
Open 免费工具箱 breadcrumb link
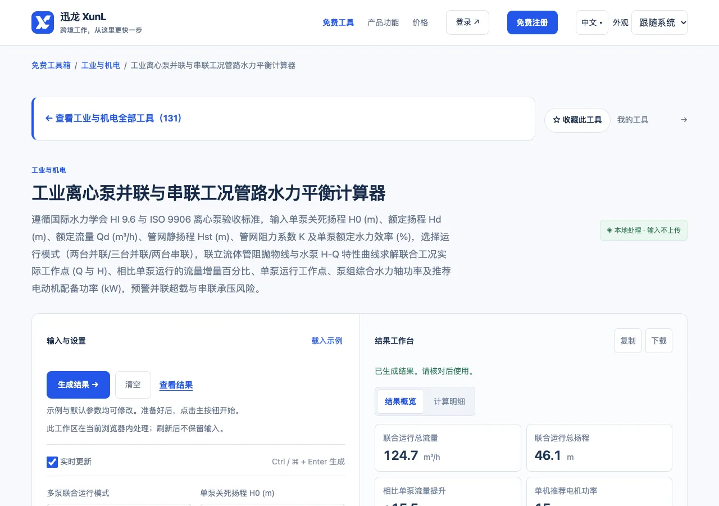point(51,65)
